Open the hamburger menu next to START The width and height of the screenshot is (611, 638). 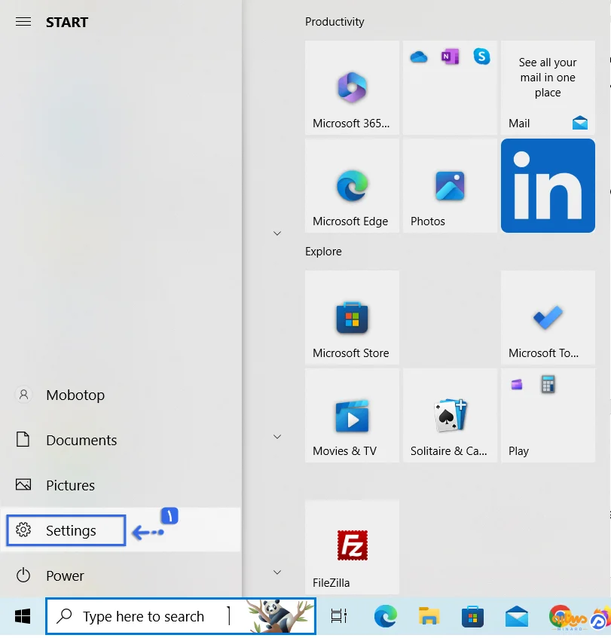23,22
